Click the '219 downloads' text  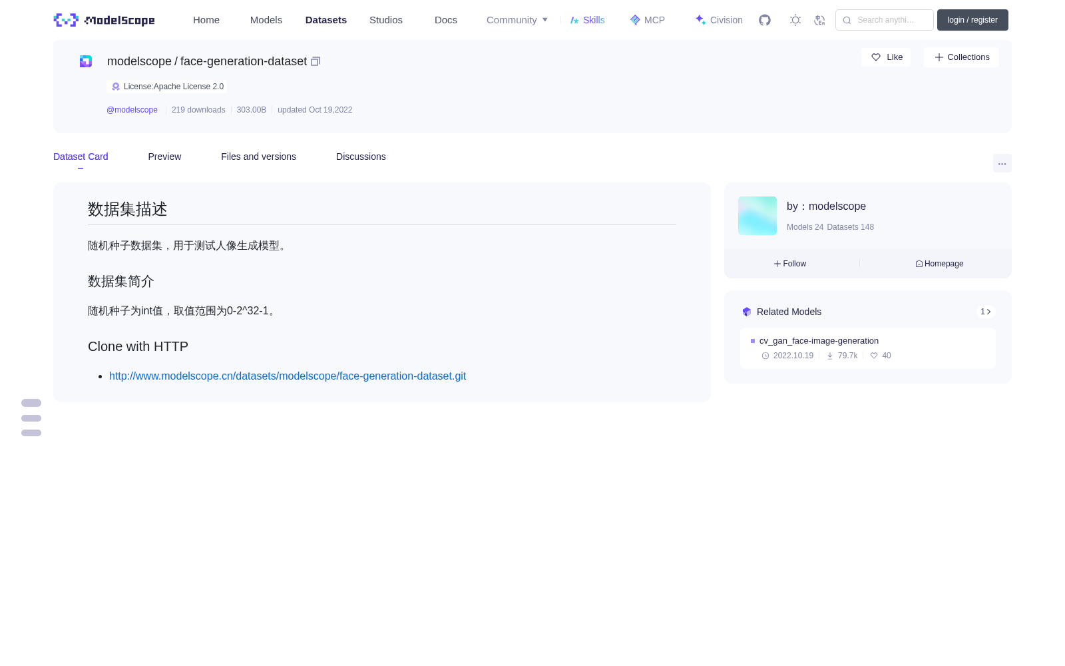[x=198, y=110]
